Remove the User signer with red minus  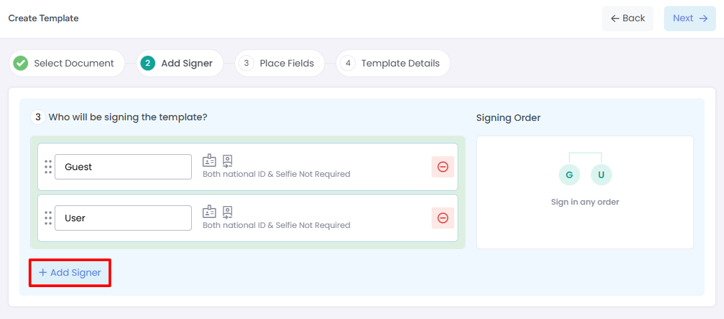[x=443, y=218]
